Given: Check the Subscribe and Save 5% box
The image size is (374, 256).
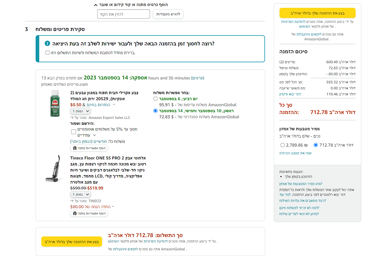Looking at the screenshot, I should point(74,132).
